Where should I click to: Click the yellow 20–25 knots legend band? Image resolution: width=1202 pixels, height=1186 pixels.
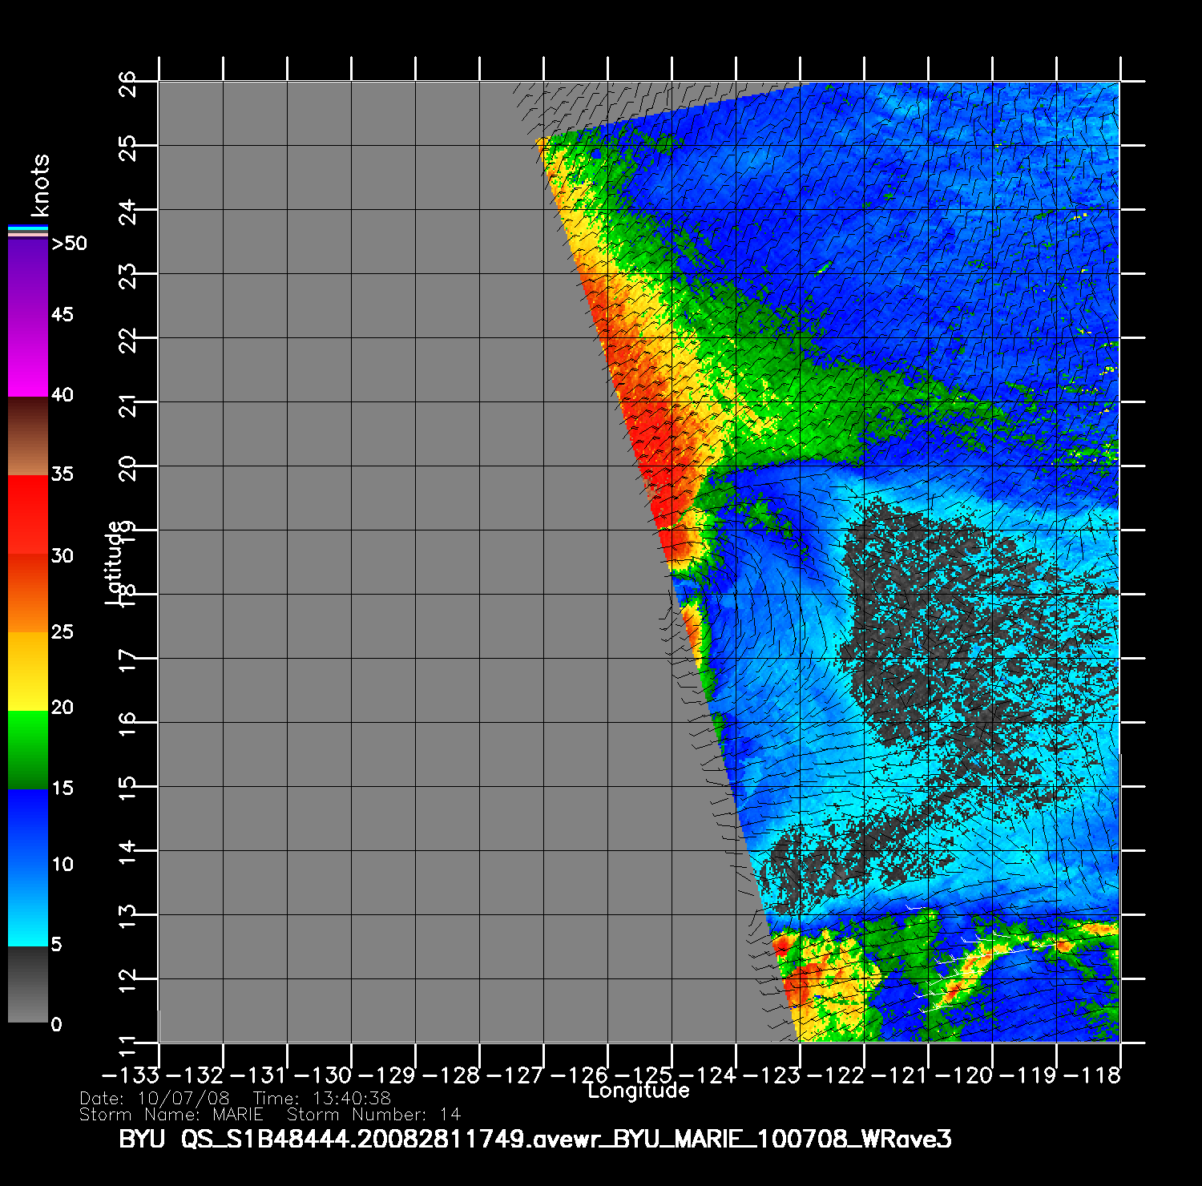pyautogui.click(x=28, y=671)
